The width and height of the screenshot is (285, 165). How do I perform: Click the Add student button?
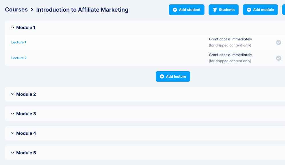(186, 10)
